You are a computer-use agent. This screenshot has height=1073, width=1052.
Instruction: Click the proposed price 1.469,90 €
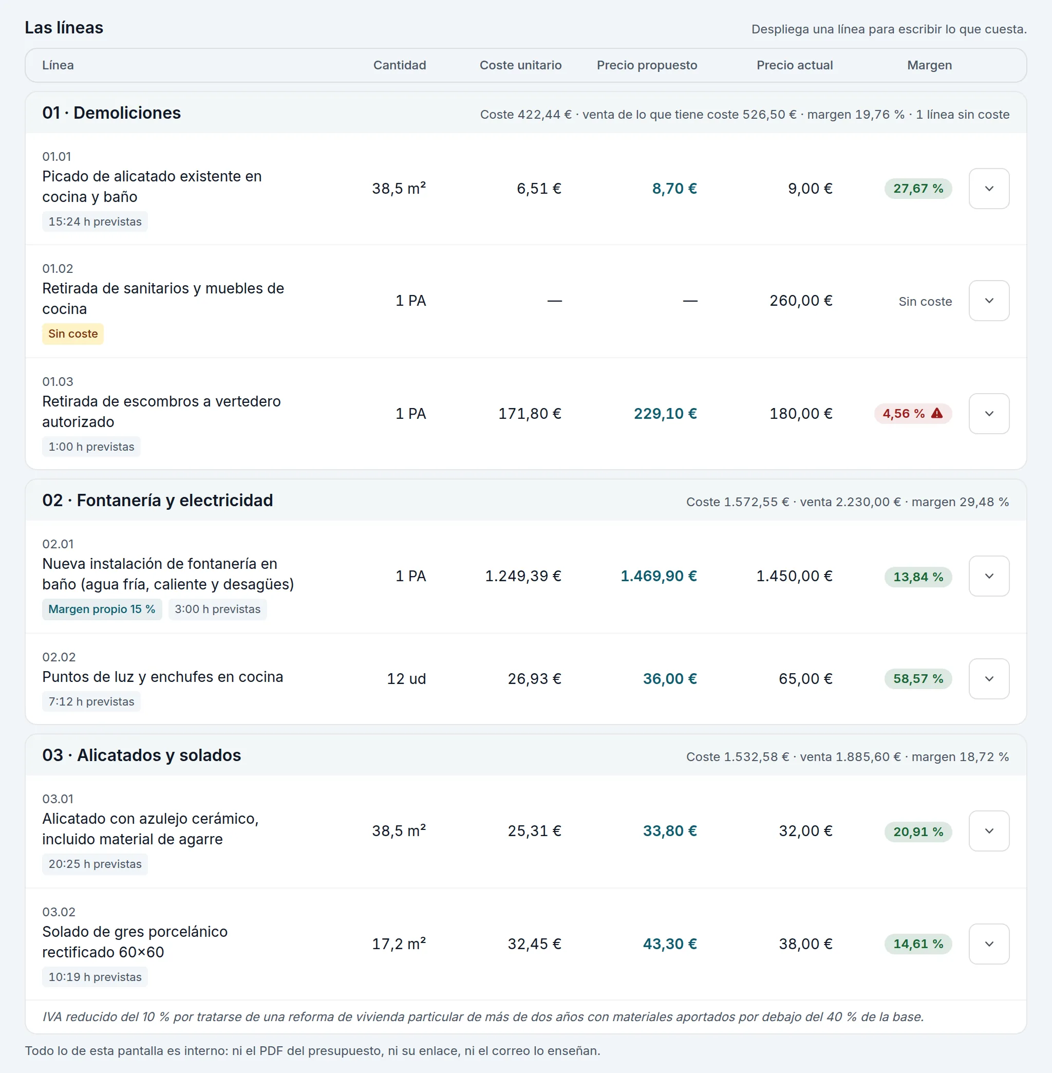click(659, 576)
